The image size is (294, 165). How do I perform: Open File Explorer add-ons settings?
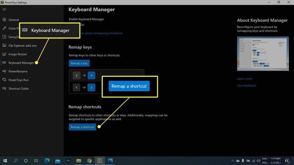click(x=23, y=46)
